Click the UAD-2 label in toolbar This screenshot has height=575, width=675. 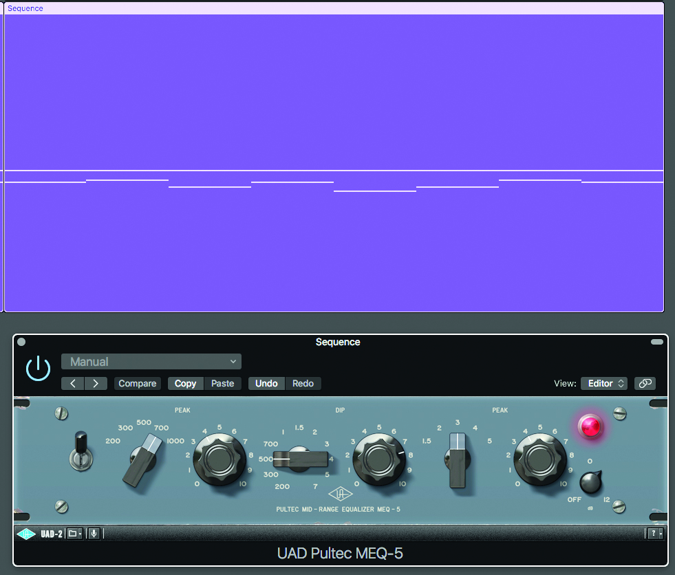pyautogui.click(x=52, y=534)
